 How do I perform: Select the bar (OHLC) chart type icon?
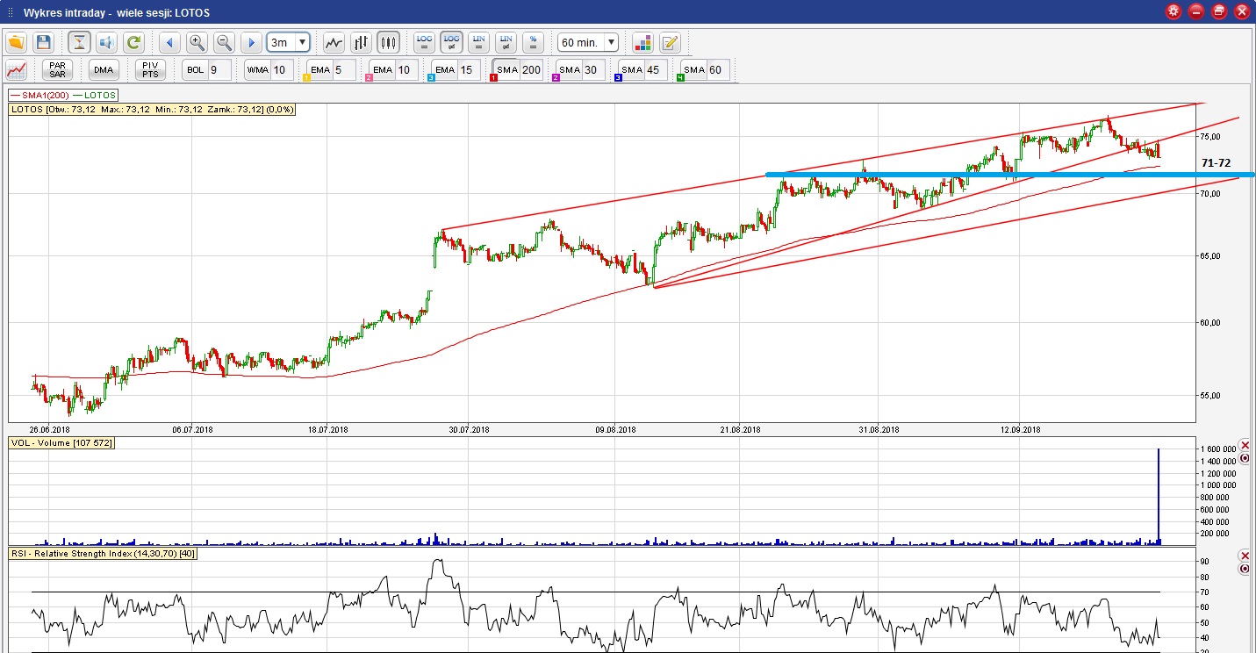click(361, 42)
